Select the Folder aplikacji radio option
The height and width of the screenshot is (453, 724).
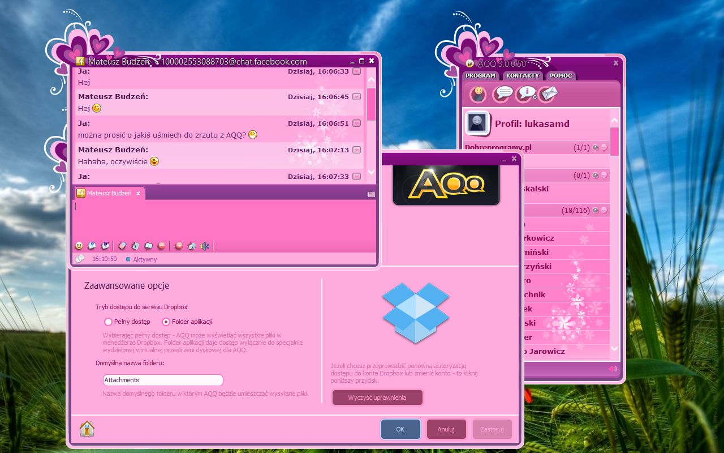coord(166,322)
